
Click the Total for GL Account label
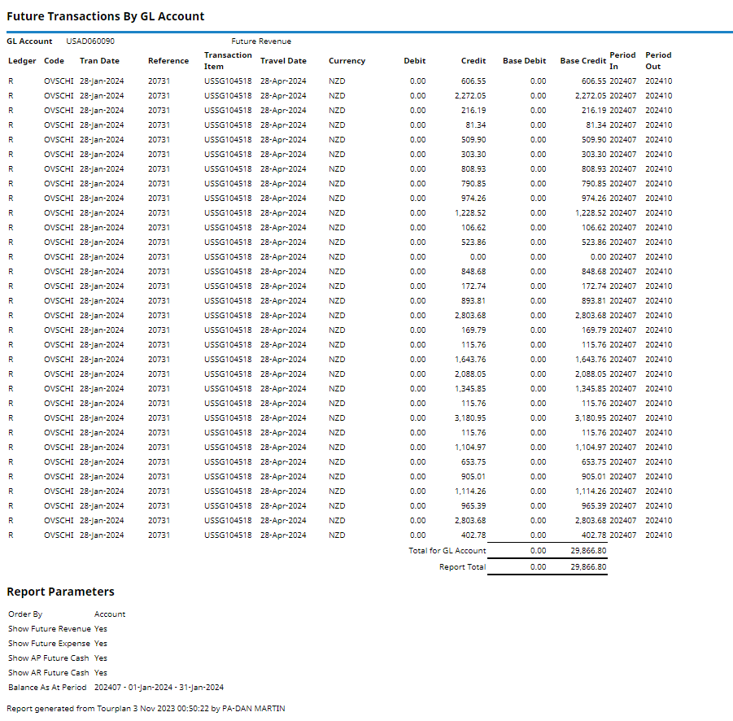(x=447, y=551)
